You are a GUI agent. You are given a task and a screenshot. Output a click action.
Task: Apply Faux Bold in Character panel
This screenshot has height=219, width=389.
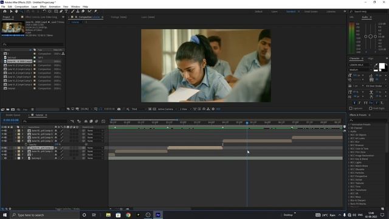[354, 103]
